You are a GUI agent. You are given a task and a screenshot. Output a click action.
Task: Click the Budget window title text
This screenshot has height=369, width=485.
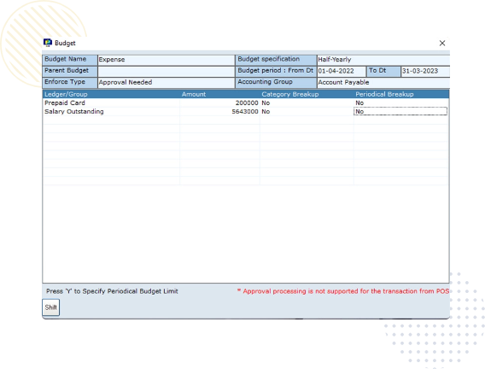(65, 43)
